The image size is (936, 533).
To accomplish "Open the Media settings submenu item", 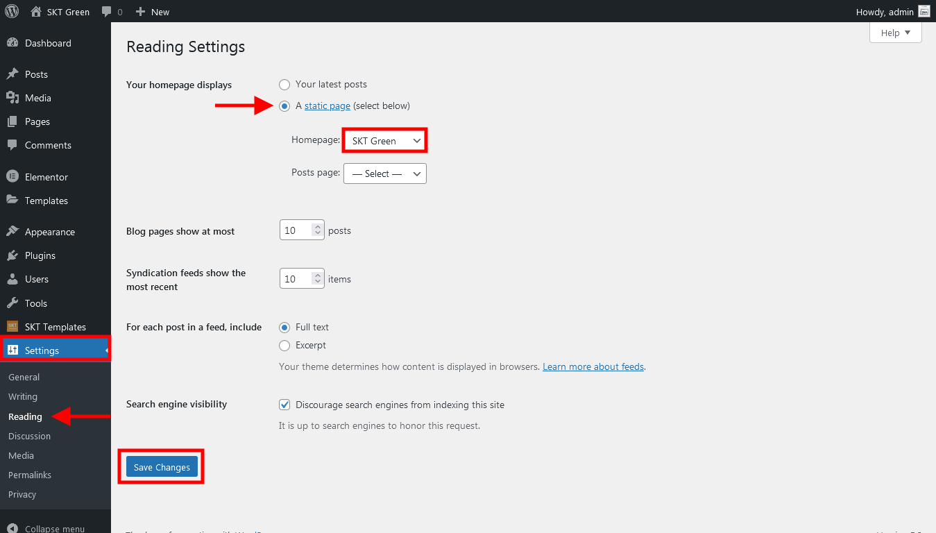I will 21,455.
